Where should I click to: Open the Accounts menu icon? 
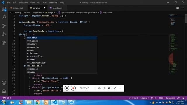point(4,83)
